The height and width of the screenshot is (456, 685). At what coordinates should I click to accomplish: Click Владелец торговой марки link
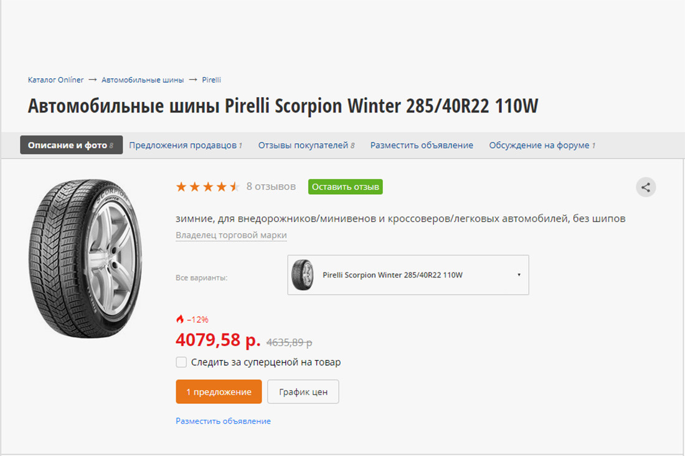click(x=231, y=235)
